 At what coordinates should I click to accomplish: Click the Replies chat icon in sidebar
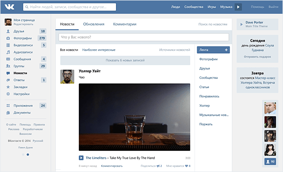8,80
